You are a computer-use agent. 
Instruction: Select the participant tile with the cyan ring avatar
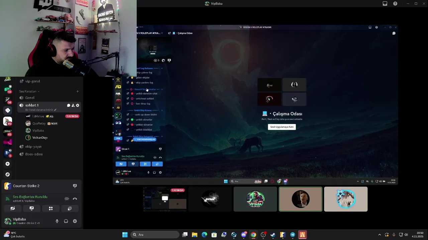pos(346,199)
